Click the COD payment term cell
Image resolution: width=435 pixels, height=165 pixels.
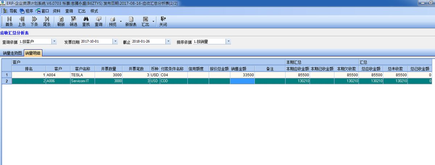[174, 81]
